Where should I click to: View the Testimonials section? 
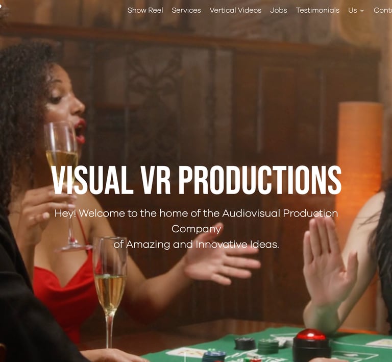point(317,10)
